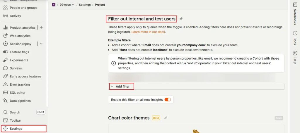Click the People and groups icon
Viewport: 300px width, 133px height.
(x=6, y=8)
